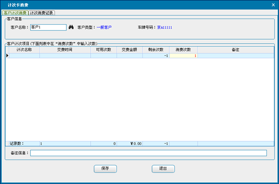
Task: Click the empty 计次名称 cell in first row
Action: pyautogui.click(x=24, y=56)
